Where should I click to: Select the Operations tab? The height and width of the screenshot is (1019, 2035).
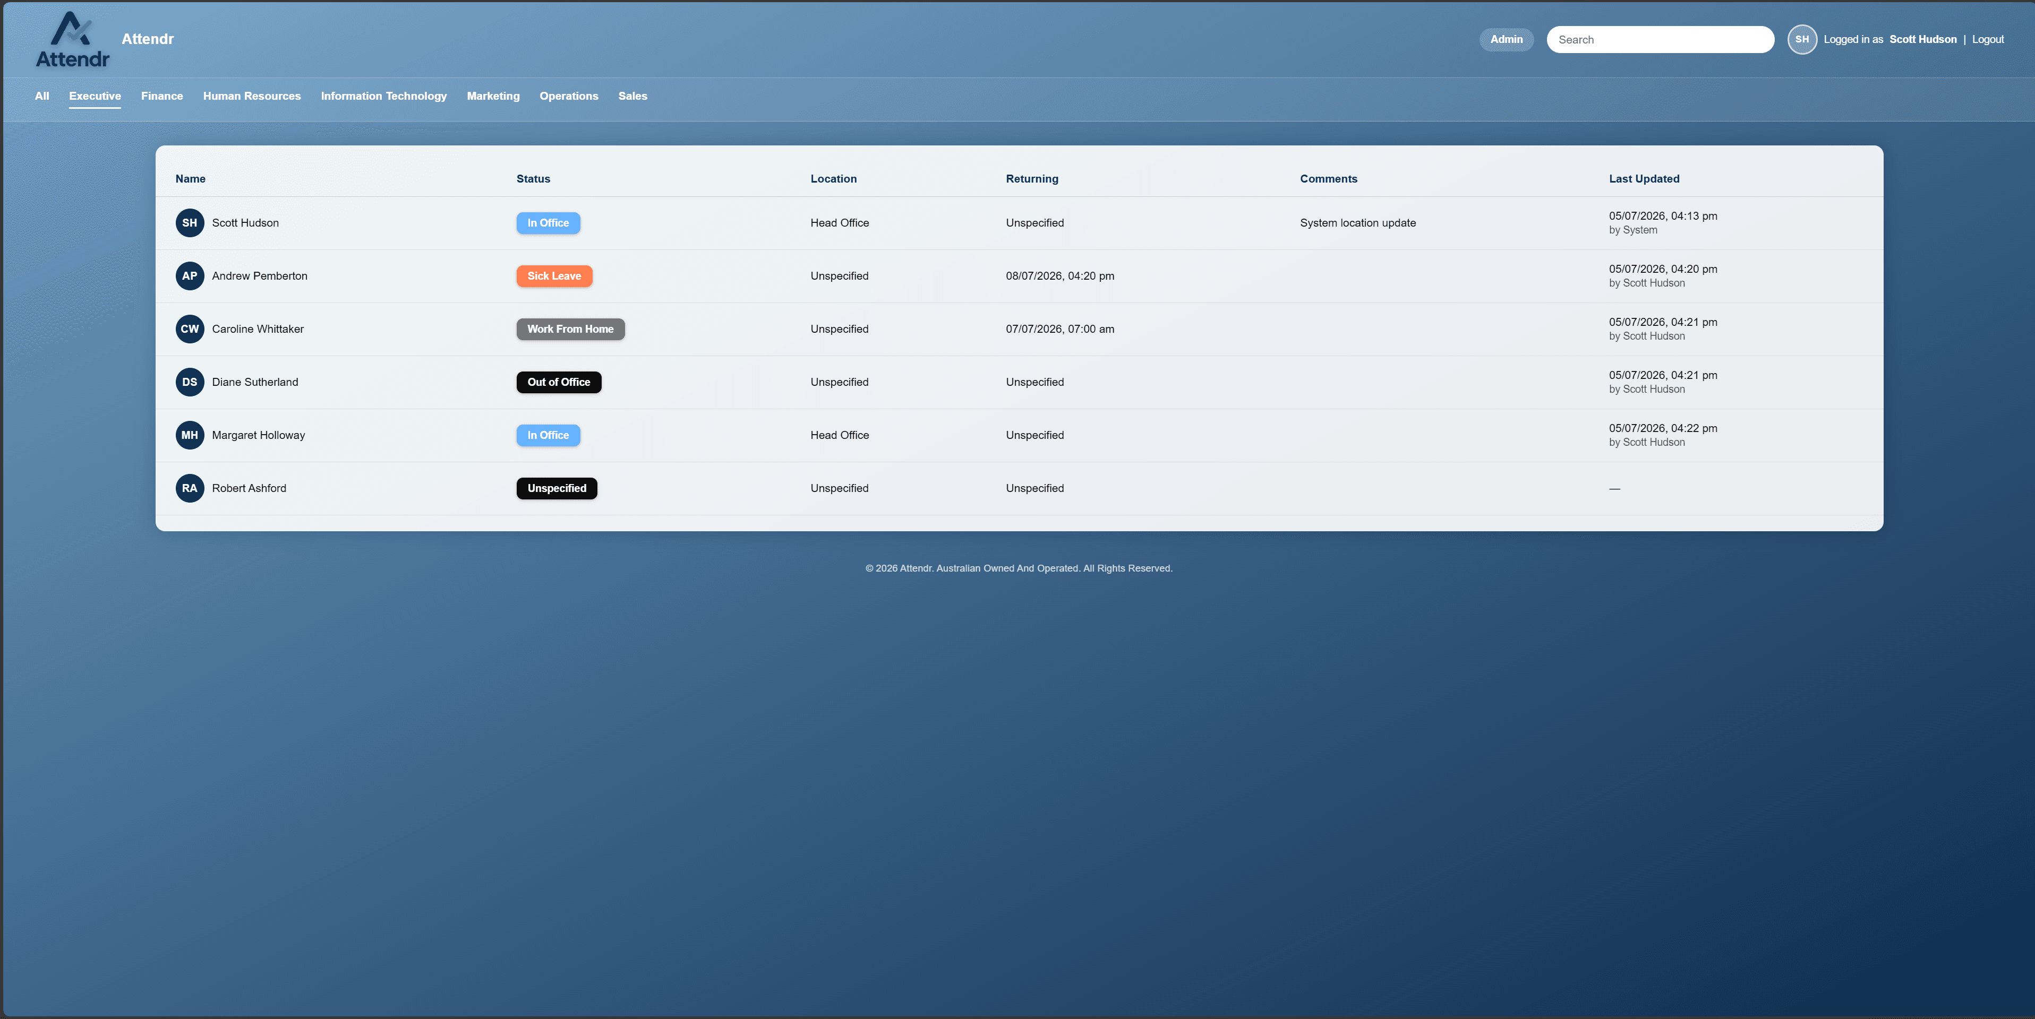click(569, 96)
